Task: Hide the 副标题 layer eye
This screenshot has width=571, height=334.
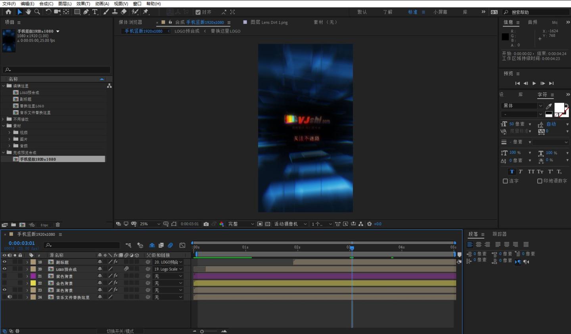Action: (x=4, y=262)
